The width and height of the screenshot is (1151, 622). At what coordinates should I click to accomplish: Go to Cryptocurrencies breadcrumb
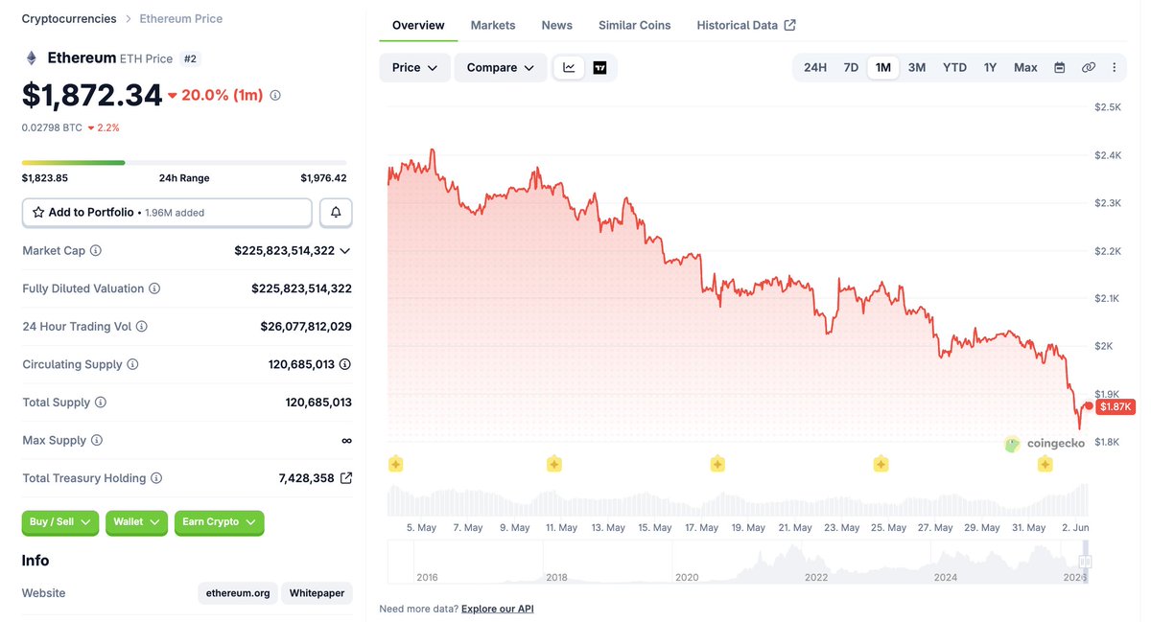coord(69,18)
